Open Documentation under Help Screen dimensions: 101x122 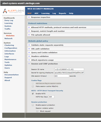[11, 75]
